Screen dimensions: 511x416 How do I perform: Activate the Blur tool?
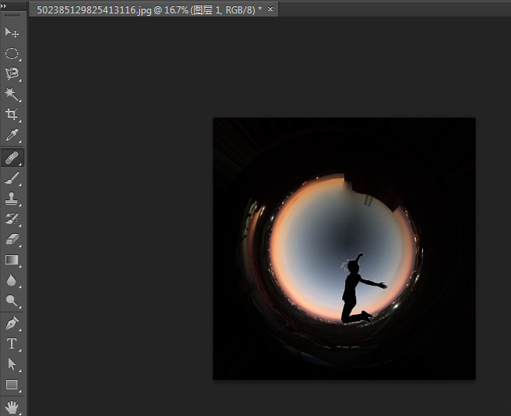(x=12, y=280)
